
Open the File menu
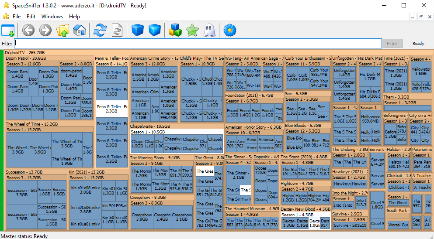pyautogui.click(x=17, y=17)
